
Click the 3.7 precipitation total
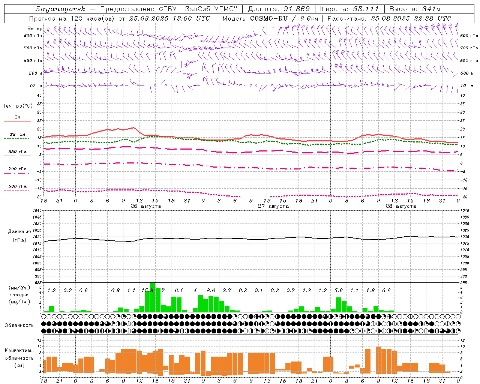[227, 290]
